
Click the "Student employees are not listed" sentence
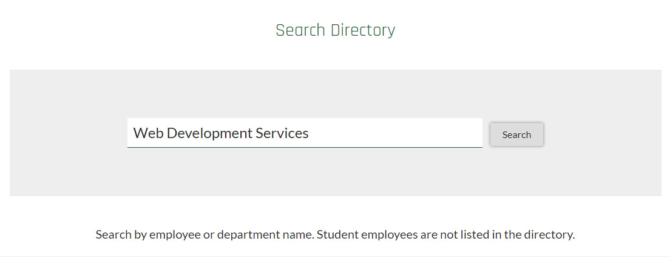click(x=445, y=234)
